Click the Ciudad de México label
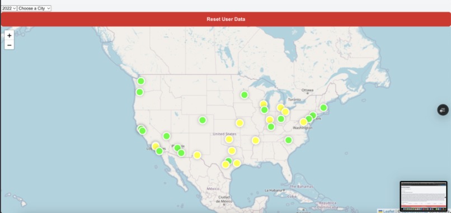 (x=224, y=199)
